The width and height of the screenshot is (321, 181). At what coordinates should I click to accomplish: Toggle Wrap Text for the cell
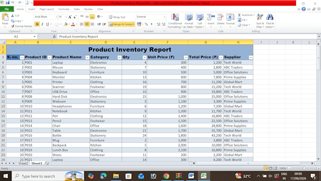pyautogui.click(x=117, y=17)
